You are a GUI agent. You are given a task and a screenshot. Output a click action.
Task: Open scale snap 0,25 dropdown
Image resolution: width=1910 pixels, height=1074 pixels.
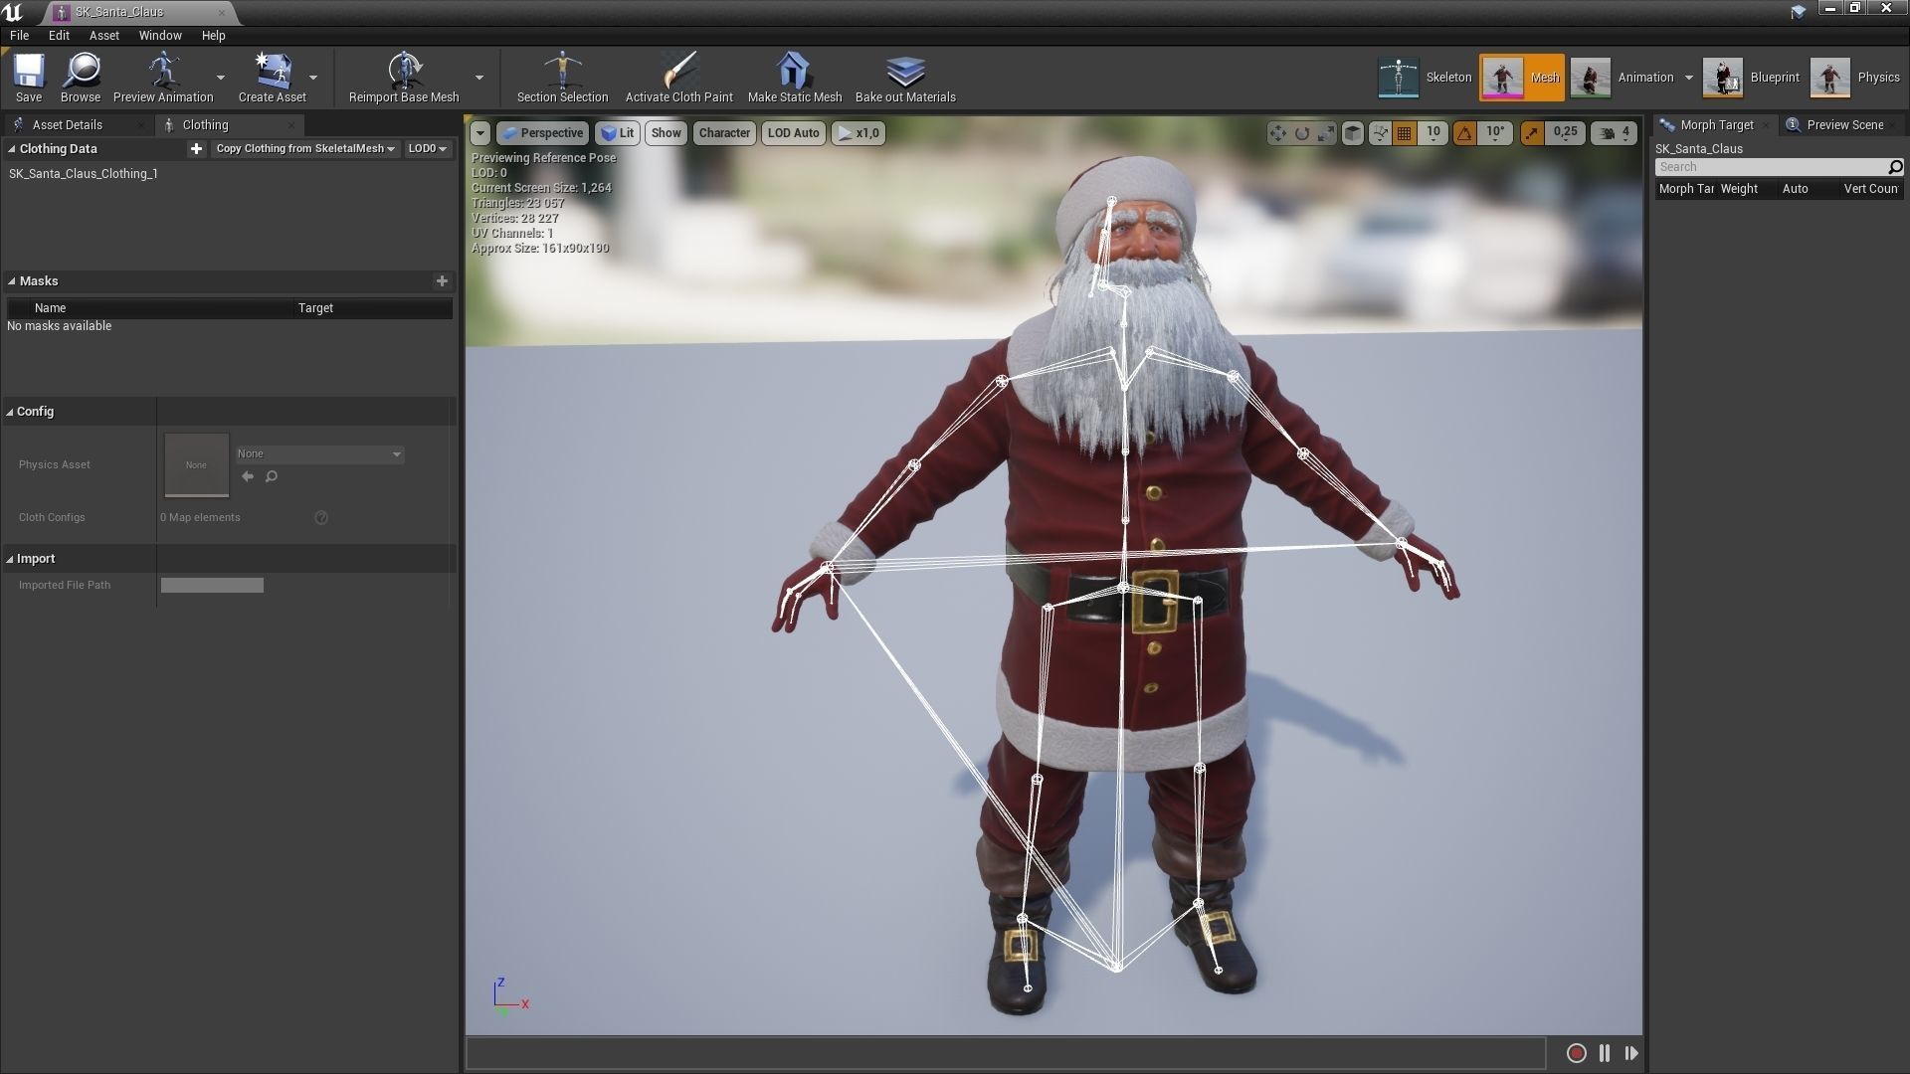point(1565,133)
